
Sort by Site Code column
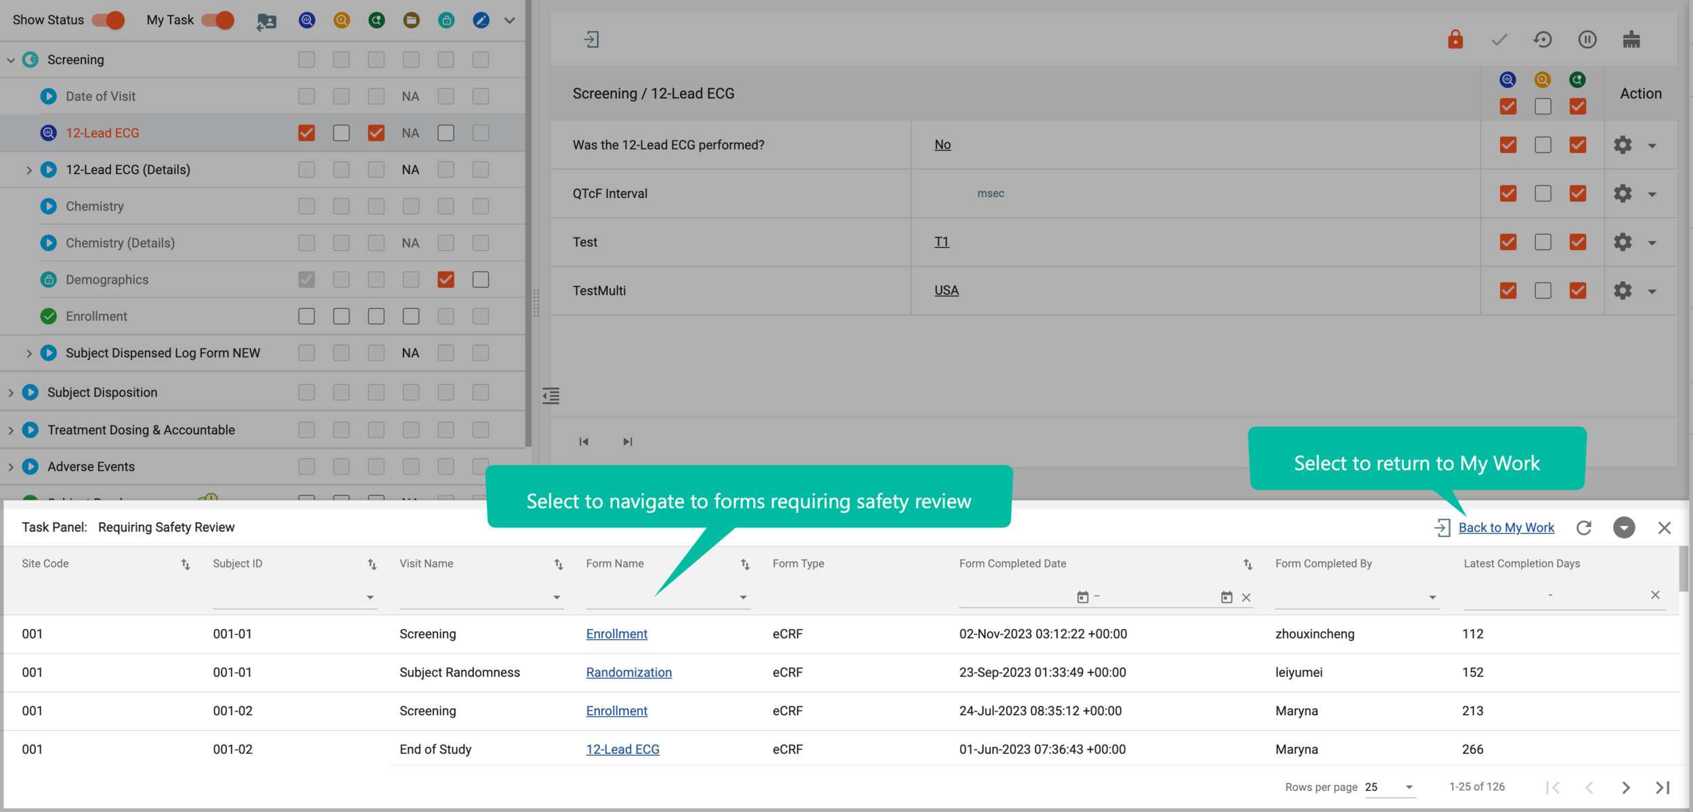tap(185, 564)
